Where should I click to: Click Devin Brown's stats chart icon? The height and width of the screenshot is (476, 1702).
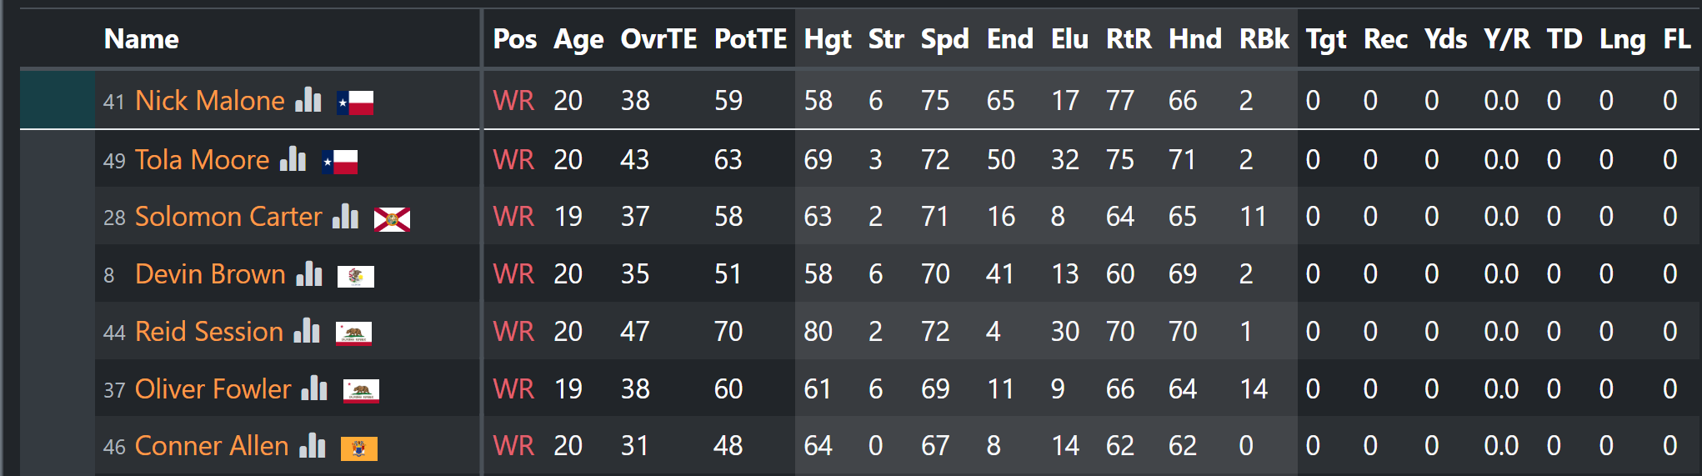point(309,273)
